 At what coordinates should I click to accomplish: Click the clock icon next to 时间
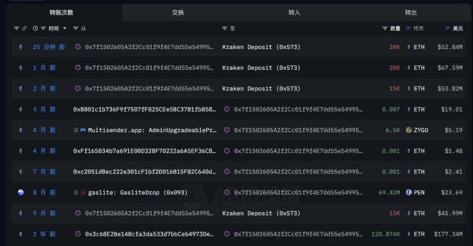(35, 28)
